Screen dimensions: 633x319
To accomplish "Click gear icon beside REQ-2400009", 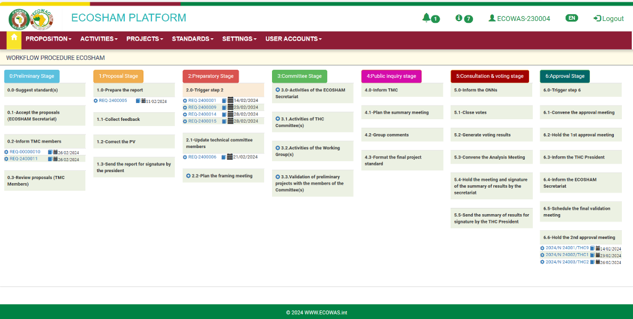I will (x=185, y=107).
